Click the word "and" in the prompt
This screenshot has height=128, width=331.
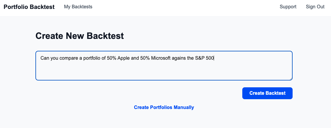pos(135,58)
